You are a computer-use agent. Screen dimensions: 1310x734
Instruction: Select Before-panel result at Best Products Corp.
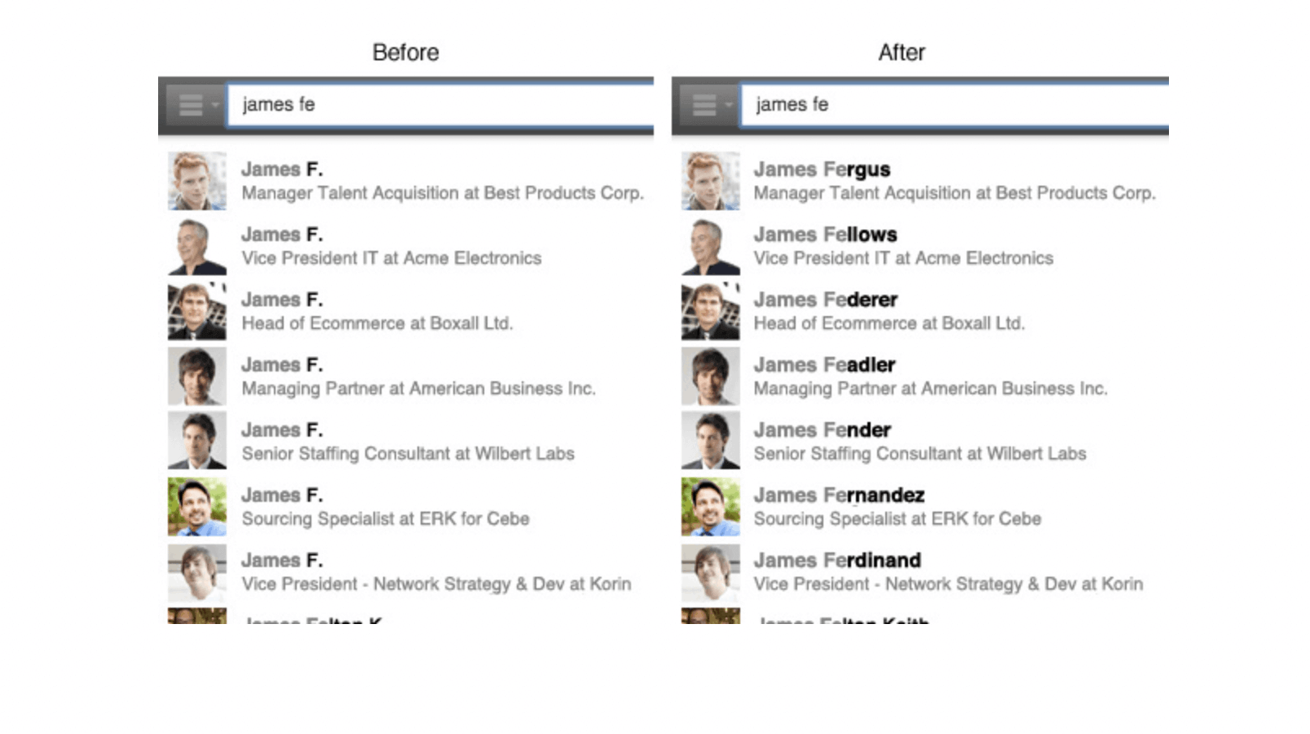[442, 182]
